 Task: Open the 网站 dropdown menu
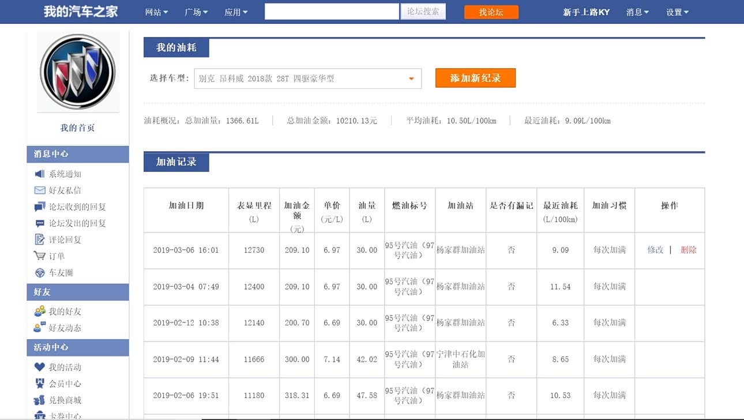tap(156, 12)
